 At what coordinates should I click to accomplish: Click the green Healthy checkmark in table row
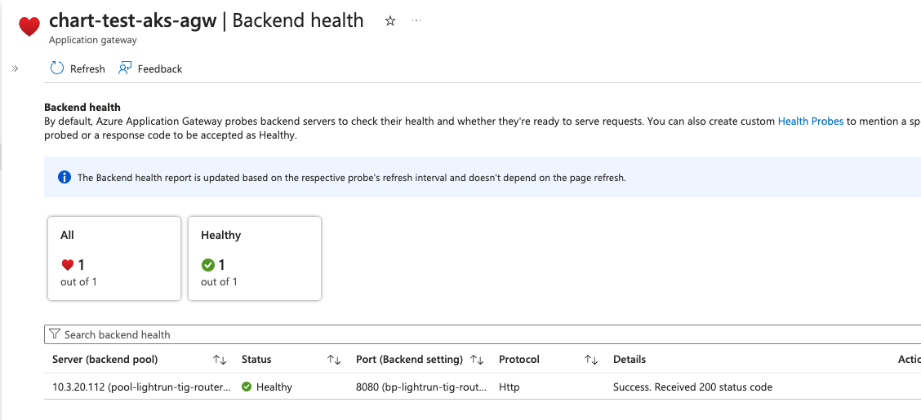click(x=247, y=387)
